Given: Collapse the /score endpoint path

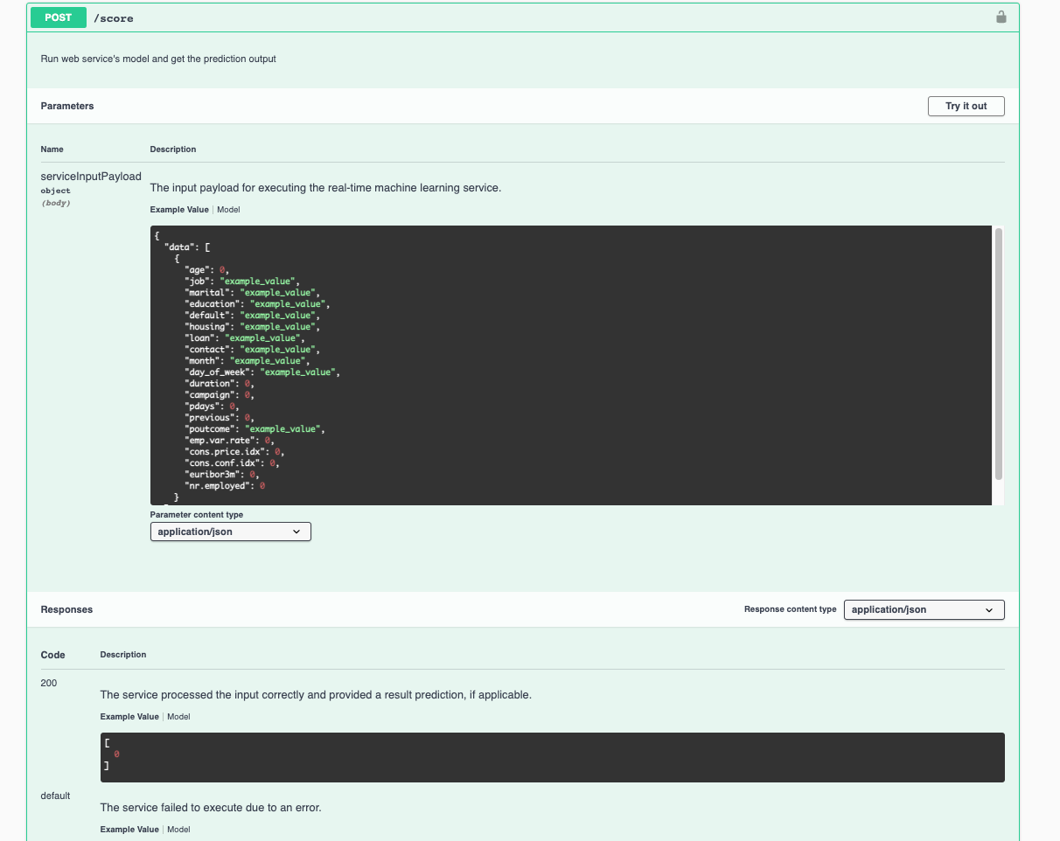Looking at the screenshot, I should [114, 18].
